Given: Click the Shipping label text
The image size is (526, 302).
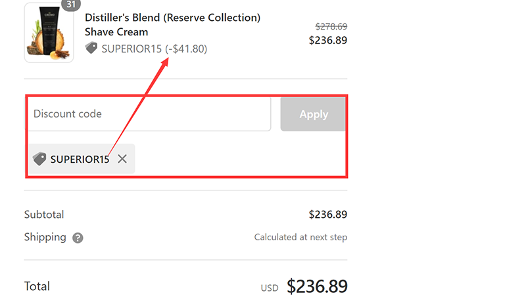Looking at the screenshot, I should 45,237.
